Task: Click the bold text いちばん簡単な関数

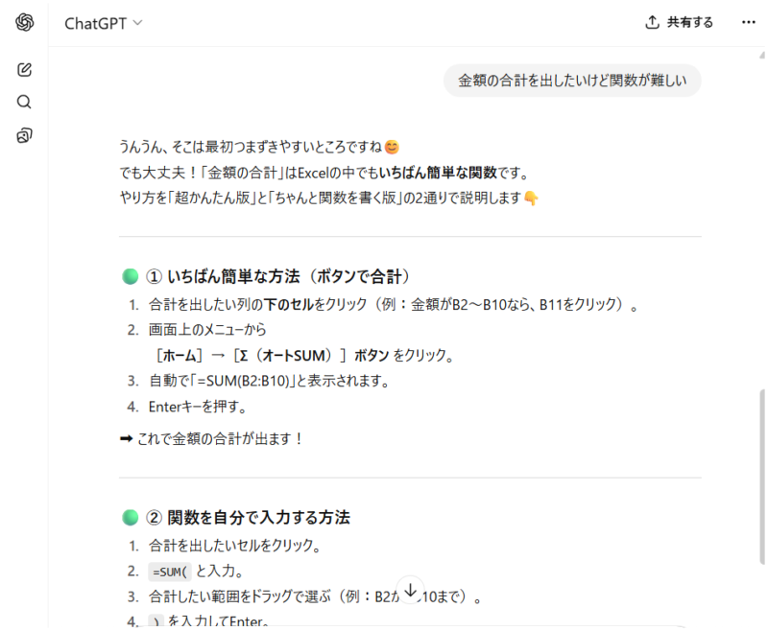Action: 438,173
